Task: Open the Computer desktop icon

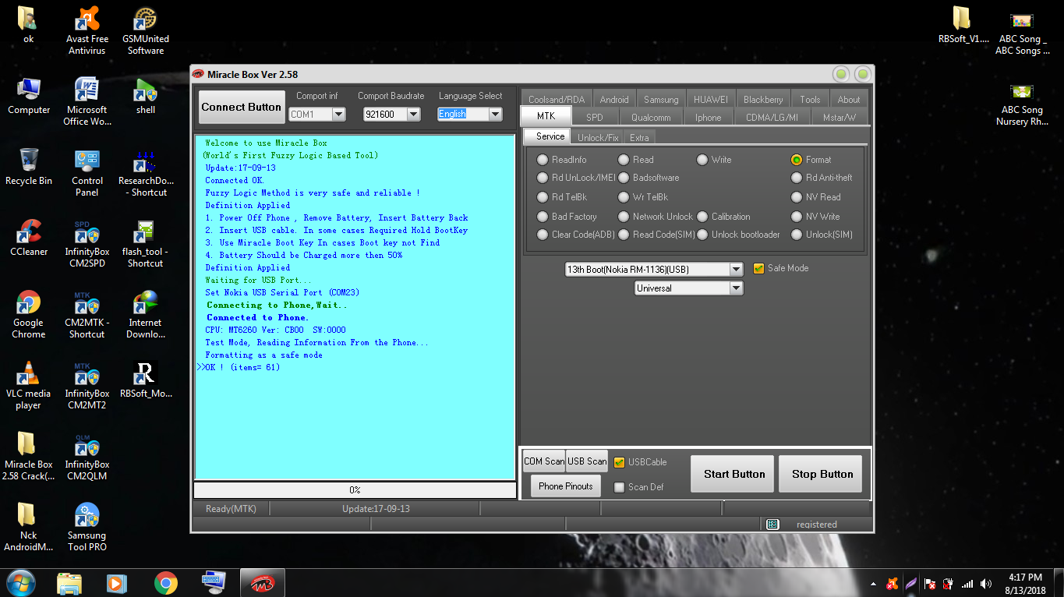Action: point(29,97)
